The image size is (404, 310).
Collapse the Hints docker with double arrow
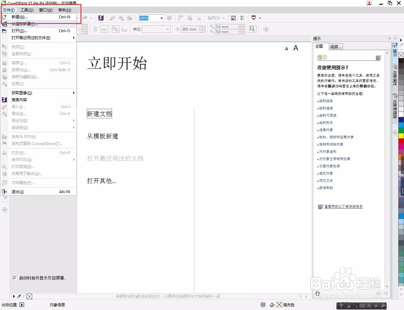pos(389,38)
